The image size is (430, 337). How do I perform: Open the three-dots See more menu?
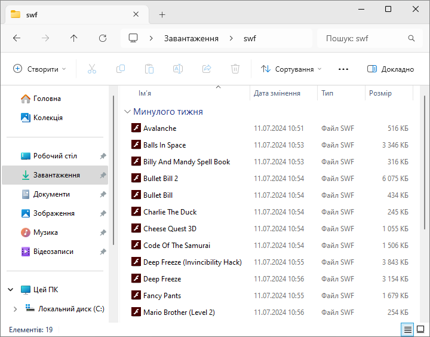(343, 69)
